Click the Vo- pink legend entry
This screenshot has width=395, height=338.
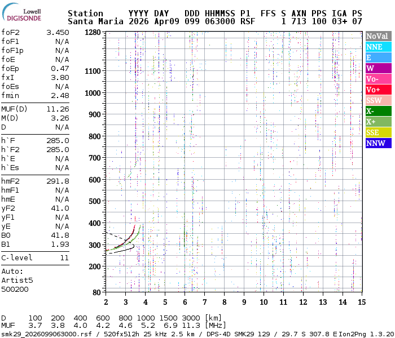point(378,79)
